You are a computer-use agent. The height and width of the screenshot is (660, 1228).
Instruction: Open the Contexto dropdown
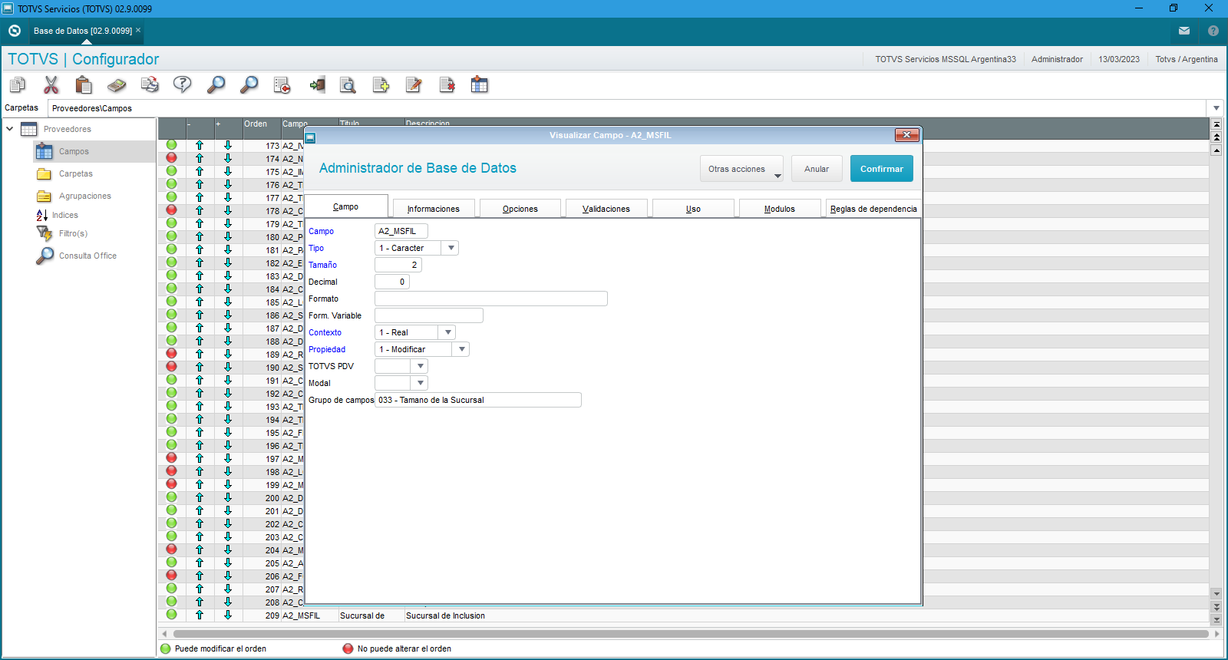[447, 332]
